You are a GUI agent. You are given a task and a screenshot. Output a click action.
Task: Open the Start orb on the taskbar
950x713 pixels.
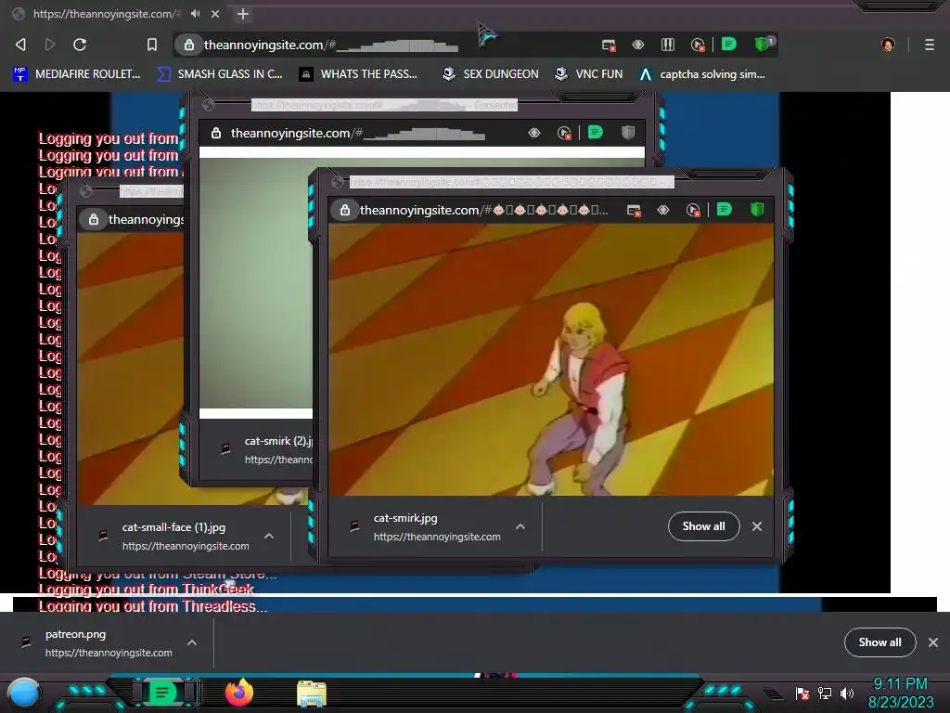[x=24, y=693]
